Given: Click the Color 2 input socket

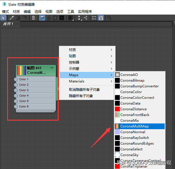Looking at the screenshot, I should click(16, 85).
